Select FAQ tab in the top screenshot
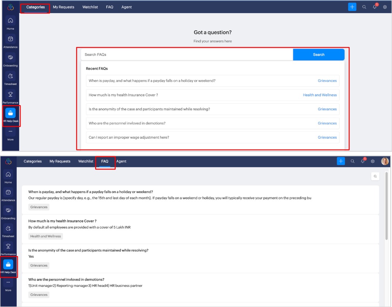The image size is (392, 307). 110,7
